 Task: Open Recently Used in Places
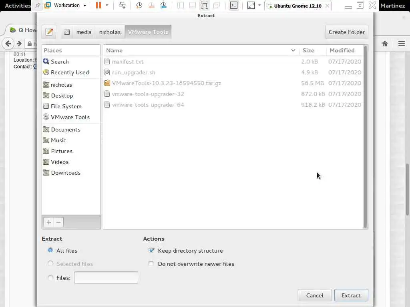coord(71,72)
